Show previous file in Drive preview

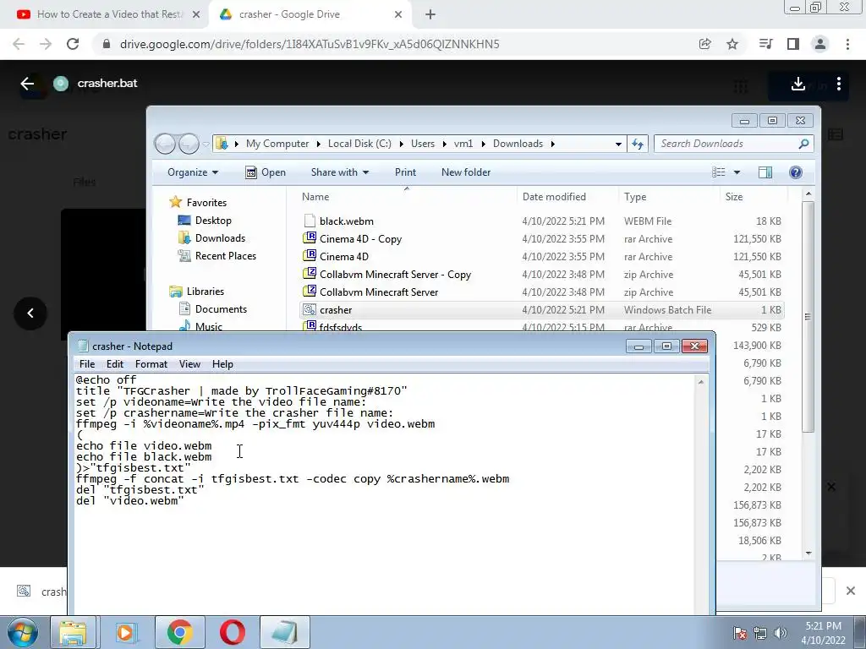(x=30, y=314)
